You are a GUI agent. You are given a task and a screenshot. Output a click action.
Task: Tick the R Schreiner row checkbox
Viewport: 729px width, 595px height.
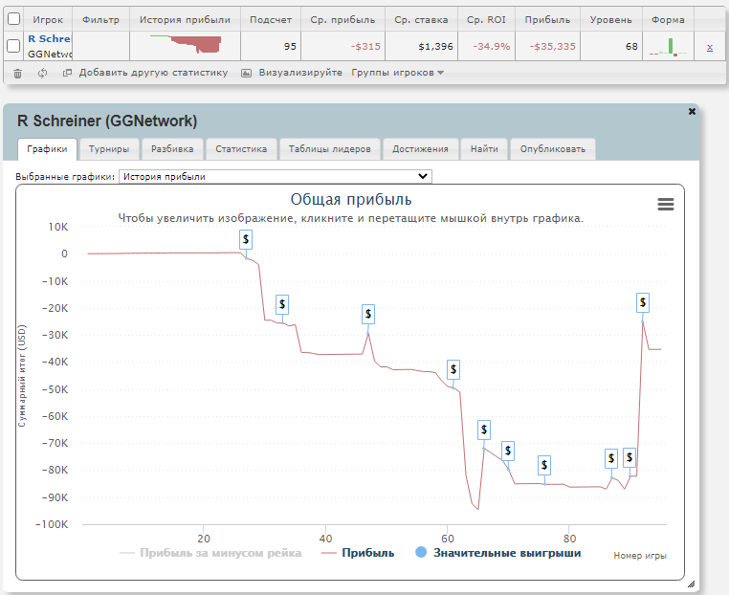[x=14, y=46]
